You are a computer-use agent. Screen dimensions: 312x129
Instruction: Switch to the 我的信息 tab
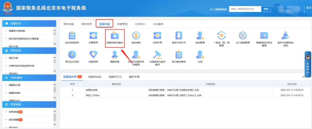coord(87,24)
